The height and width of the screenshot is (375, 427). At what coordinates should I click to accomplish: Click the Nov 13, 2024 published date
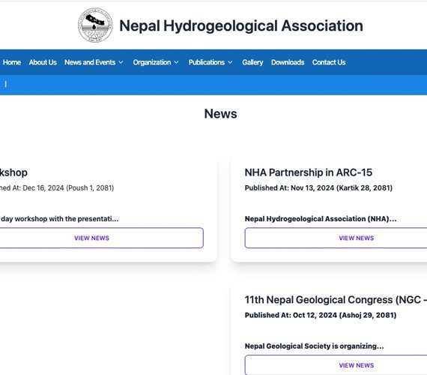coord(318,188)
